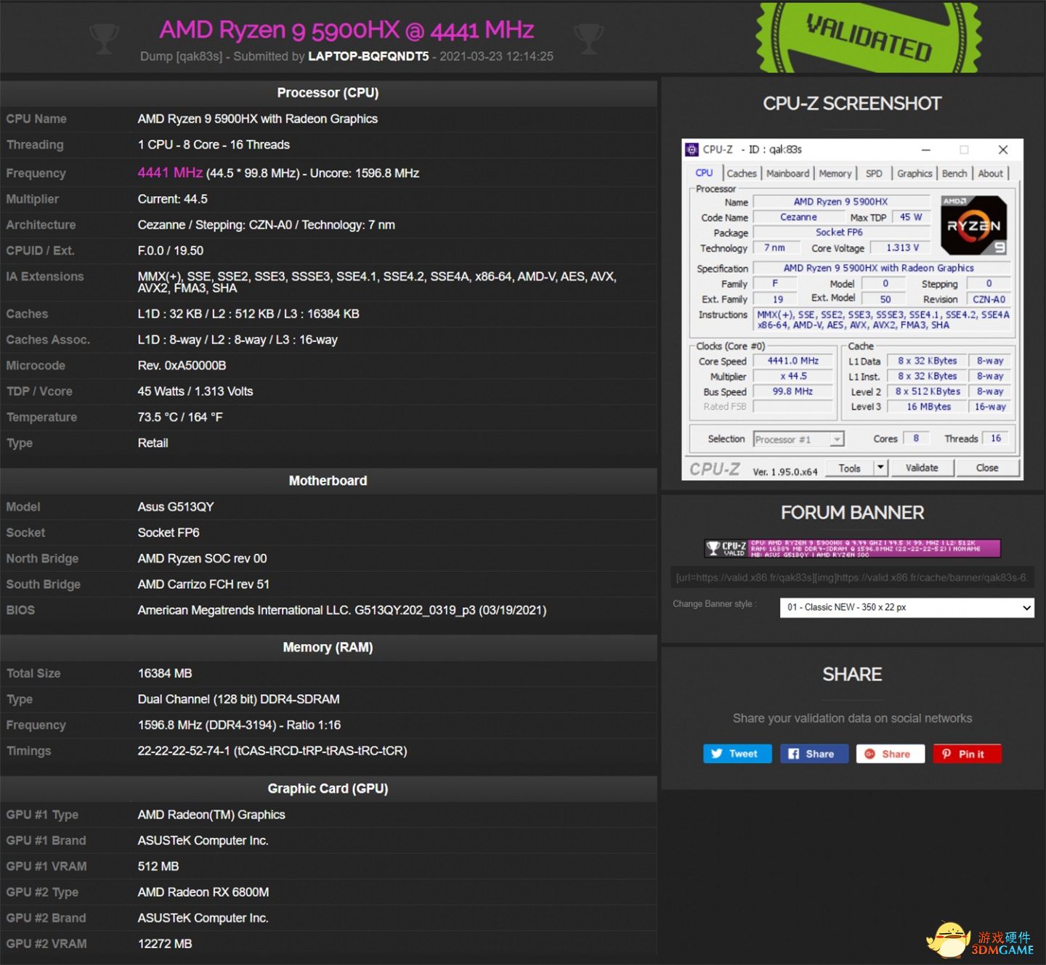Click the Cores count field in CPU-Z

916,439
